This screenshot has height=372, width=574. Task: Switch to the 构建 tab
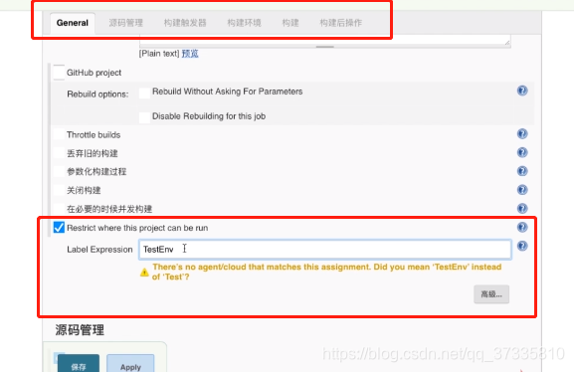coord(290,23)
